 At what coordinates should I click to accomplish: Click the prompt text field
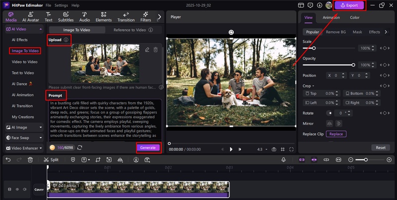pyautogui.click(x=105, y=119)
